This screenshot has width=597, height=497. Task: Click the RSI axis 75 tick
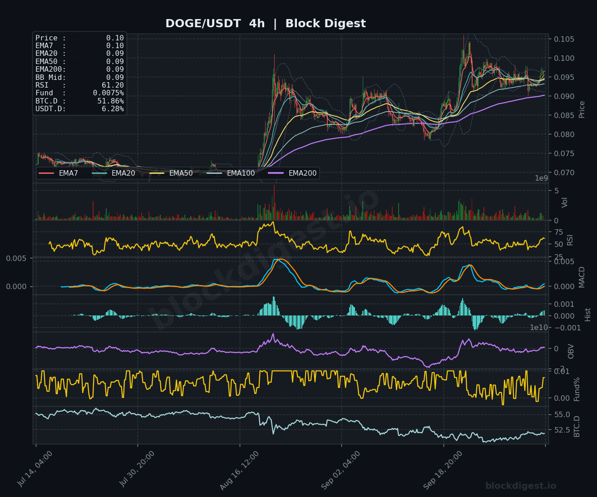[x=558, y=232]
